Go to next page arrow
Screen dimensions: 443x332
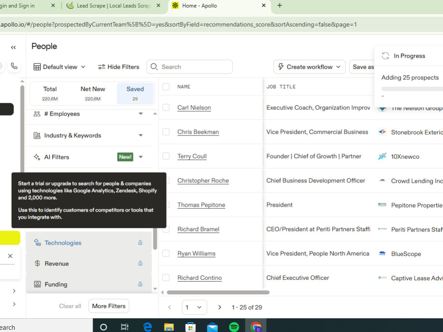(x=220, y=307)
